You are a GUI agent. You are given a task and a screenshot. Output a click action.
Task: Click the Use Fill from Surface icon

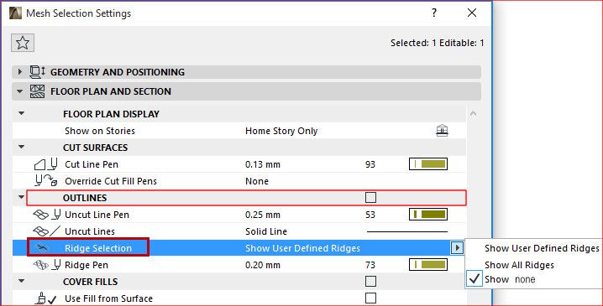[x=45, y=298]
